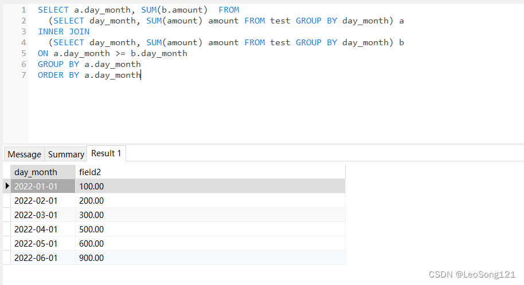Viewport: 524px width, 285px height.
Task: Select the 2022-04-01 row date
Action: click(x=36, y=229)
